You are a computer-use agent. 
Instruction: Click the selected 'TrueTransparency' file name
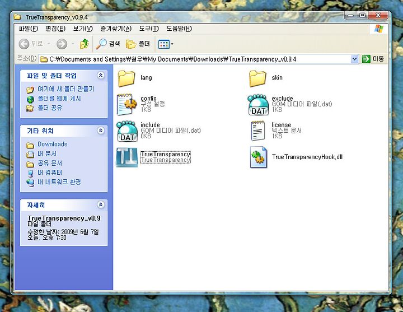pyautogui.click(x=166, y=154)
